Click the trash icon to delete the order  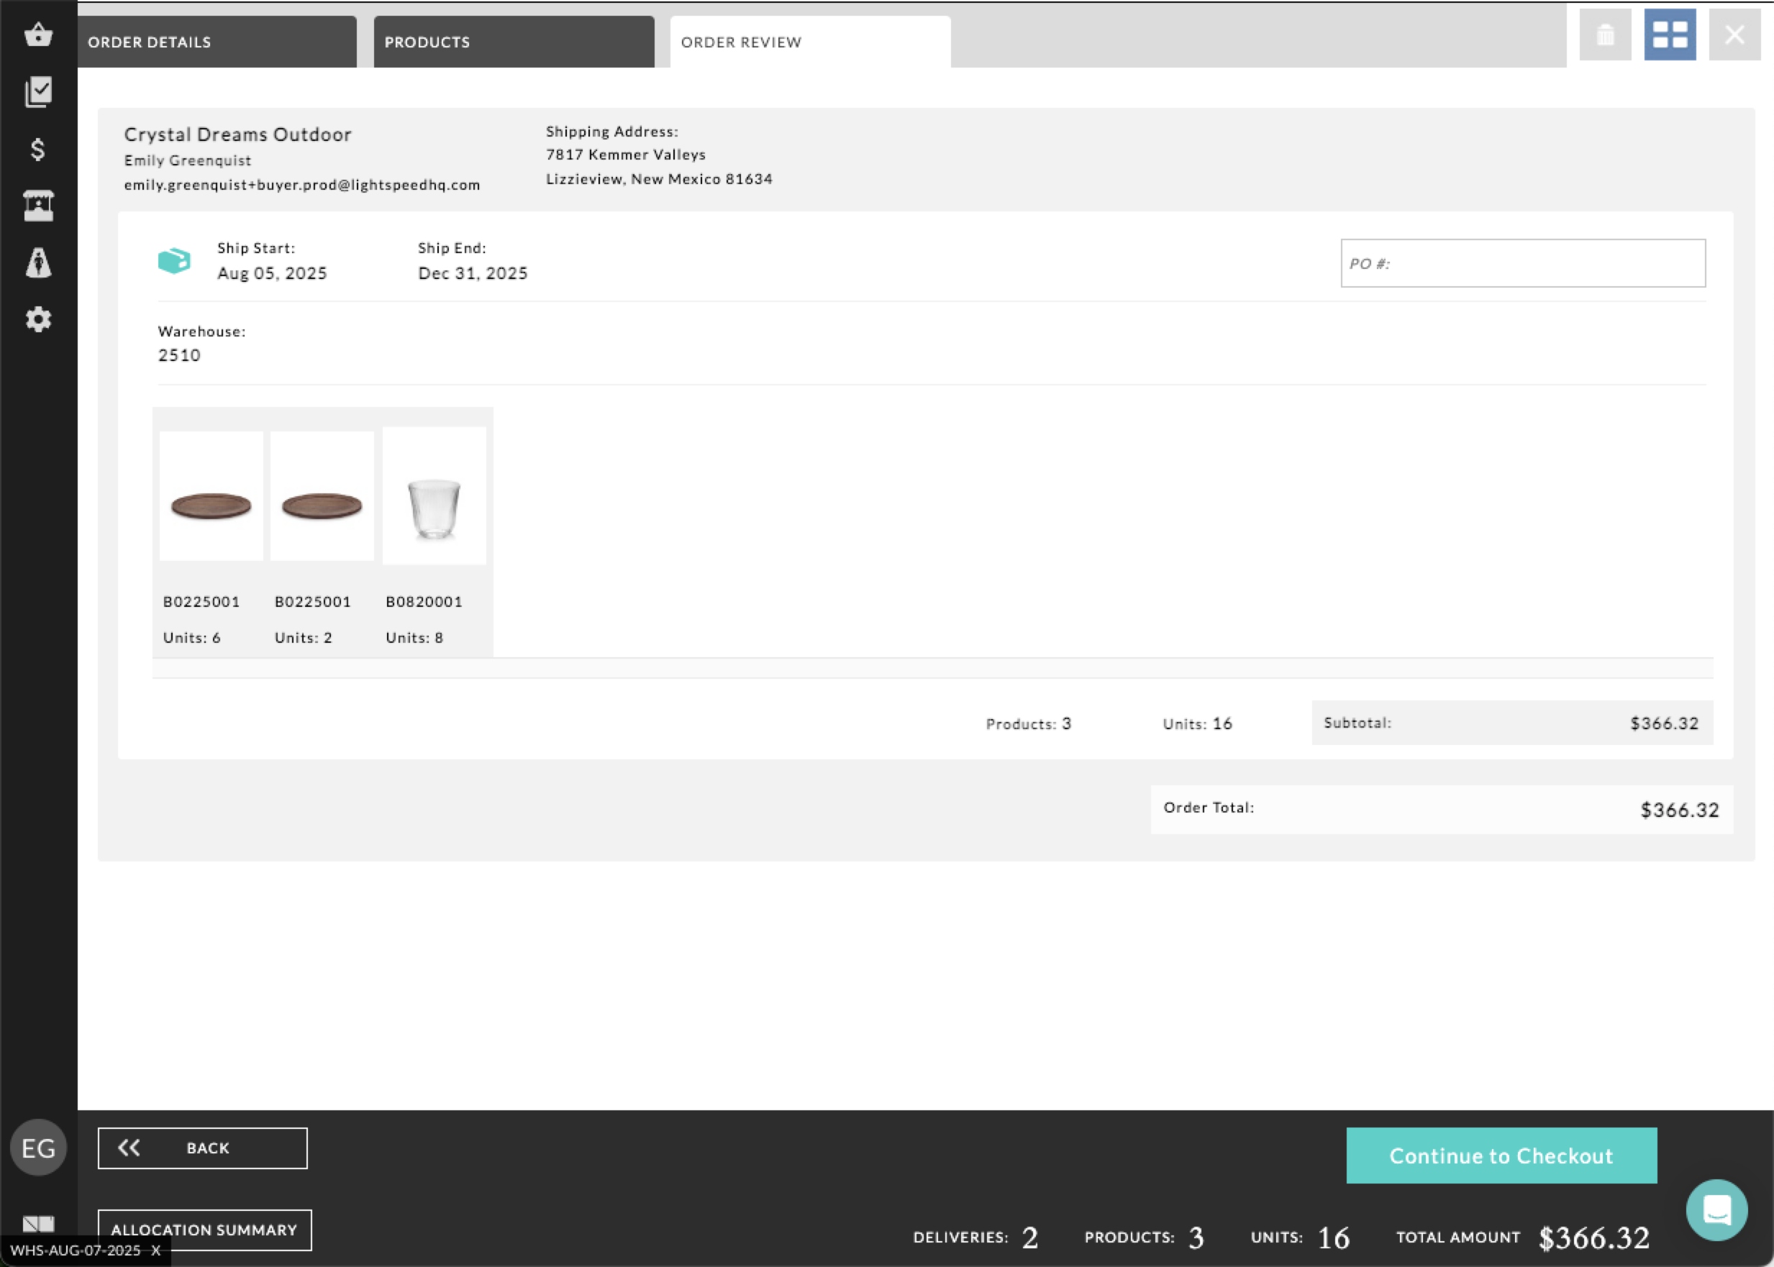(1605, 35)
